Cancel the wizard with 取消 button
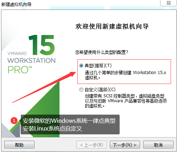 point(158,145)
